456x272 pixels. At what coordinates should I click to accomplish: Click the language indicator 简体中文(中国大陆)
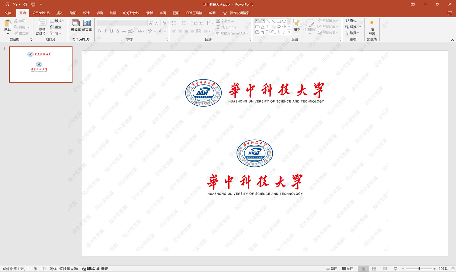tap(64, 269)
